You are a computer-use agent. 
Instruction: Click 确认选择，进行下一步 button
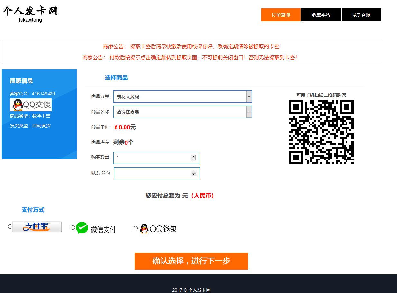pyautogui.click(x=191, y=261)
